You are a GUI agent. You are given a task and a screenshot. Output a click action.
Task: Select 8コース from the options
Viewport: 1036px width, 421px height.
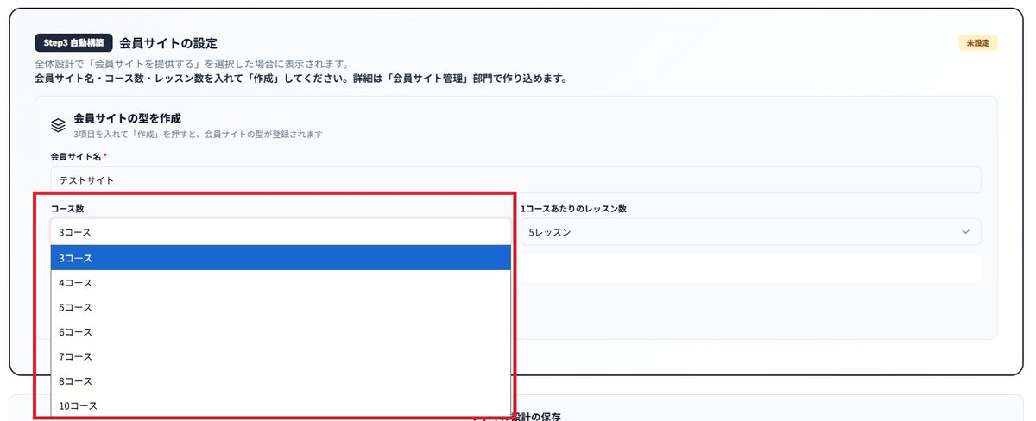point(281,380)
